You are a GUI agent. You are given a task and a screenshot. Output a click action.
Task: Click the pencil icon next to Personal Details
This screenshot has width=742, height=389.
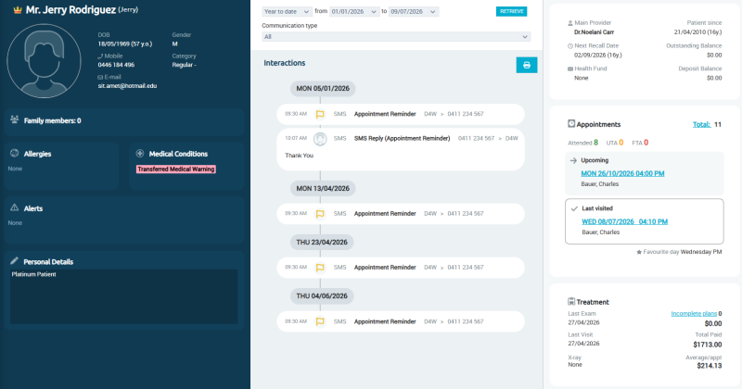pos(14,261)
